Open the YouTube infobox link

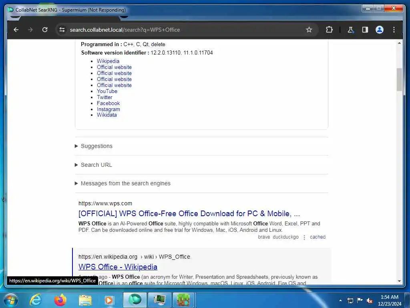[107, 91]
